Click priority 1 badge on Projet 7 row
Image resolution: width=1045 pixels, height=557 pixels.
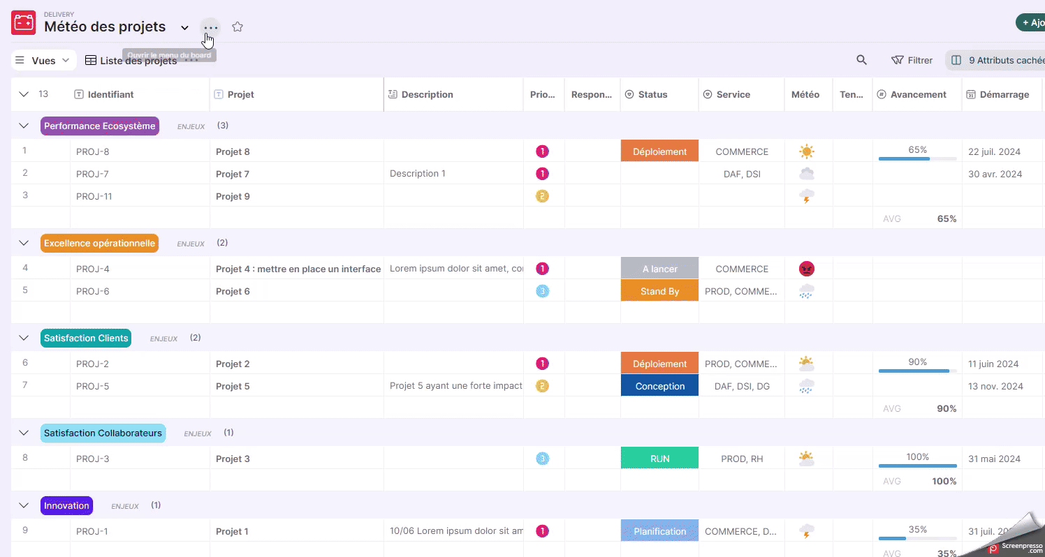[542, 174]
